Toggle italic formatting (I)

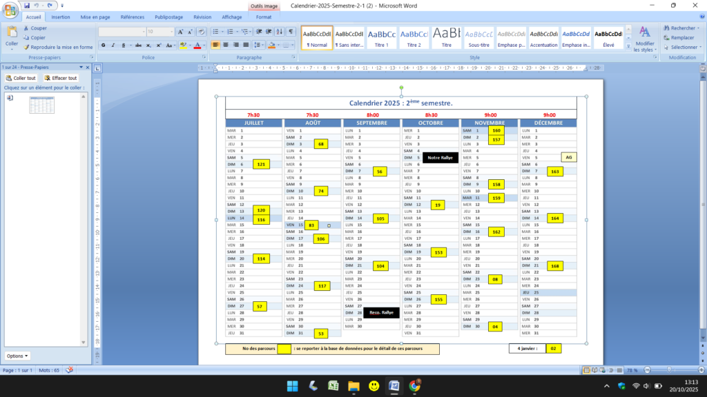[113, 45]
